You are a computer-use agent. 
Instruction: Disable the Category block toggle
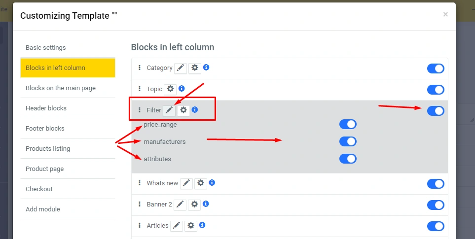point(436,68)
